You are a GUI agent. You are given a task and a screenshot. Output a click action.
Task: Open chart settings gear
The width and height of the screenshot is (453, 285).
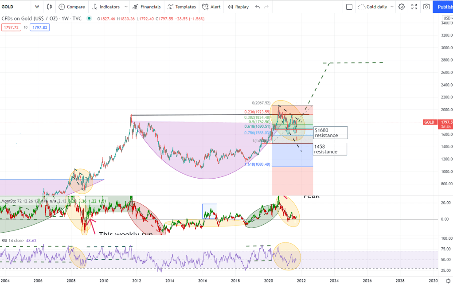pos(402,7)
